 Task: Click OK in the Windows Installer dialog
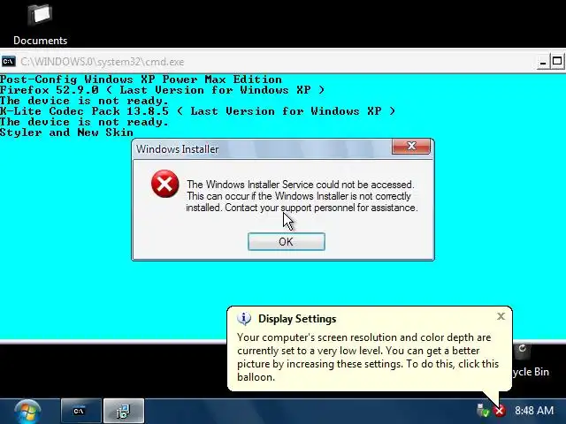[287, 241]
